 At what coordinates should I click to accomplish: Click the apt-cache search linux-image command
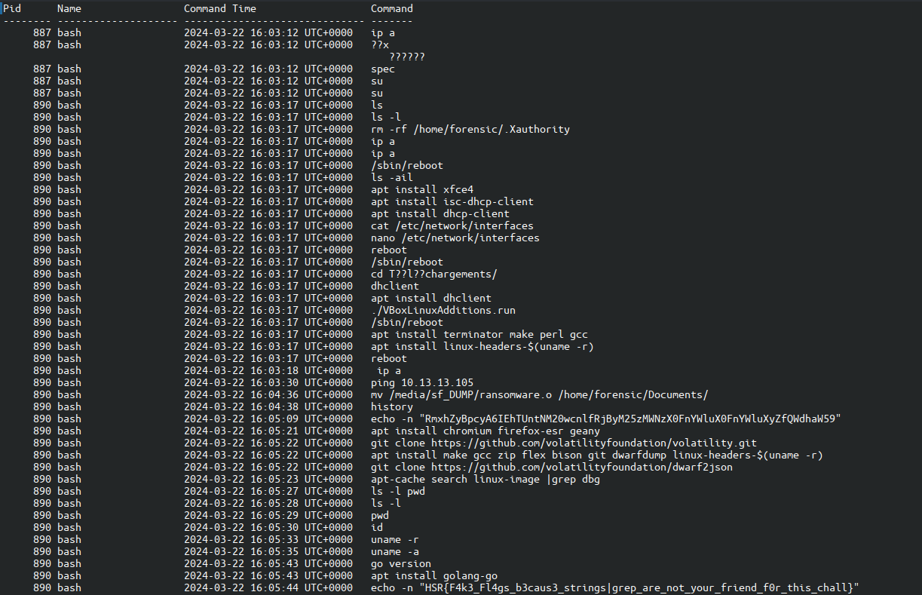tap(486, 479)
